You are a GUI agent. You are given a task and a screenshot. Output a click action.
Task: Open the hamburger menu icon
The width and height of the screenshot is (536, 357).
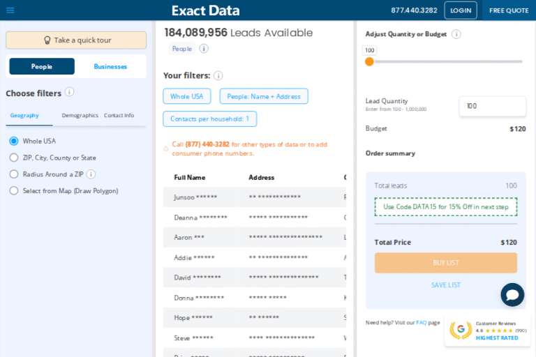point(10,10)
